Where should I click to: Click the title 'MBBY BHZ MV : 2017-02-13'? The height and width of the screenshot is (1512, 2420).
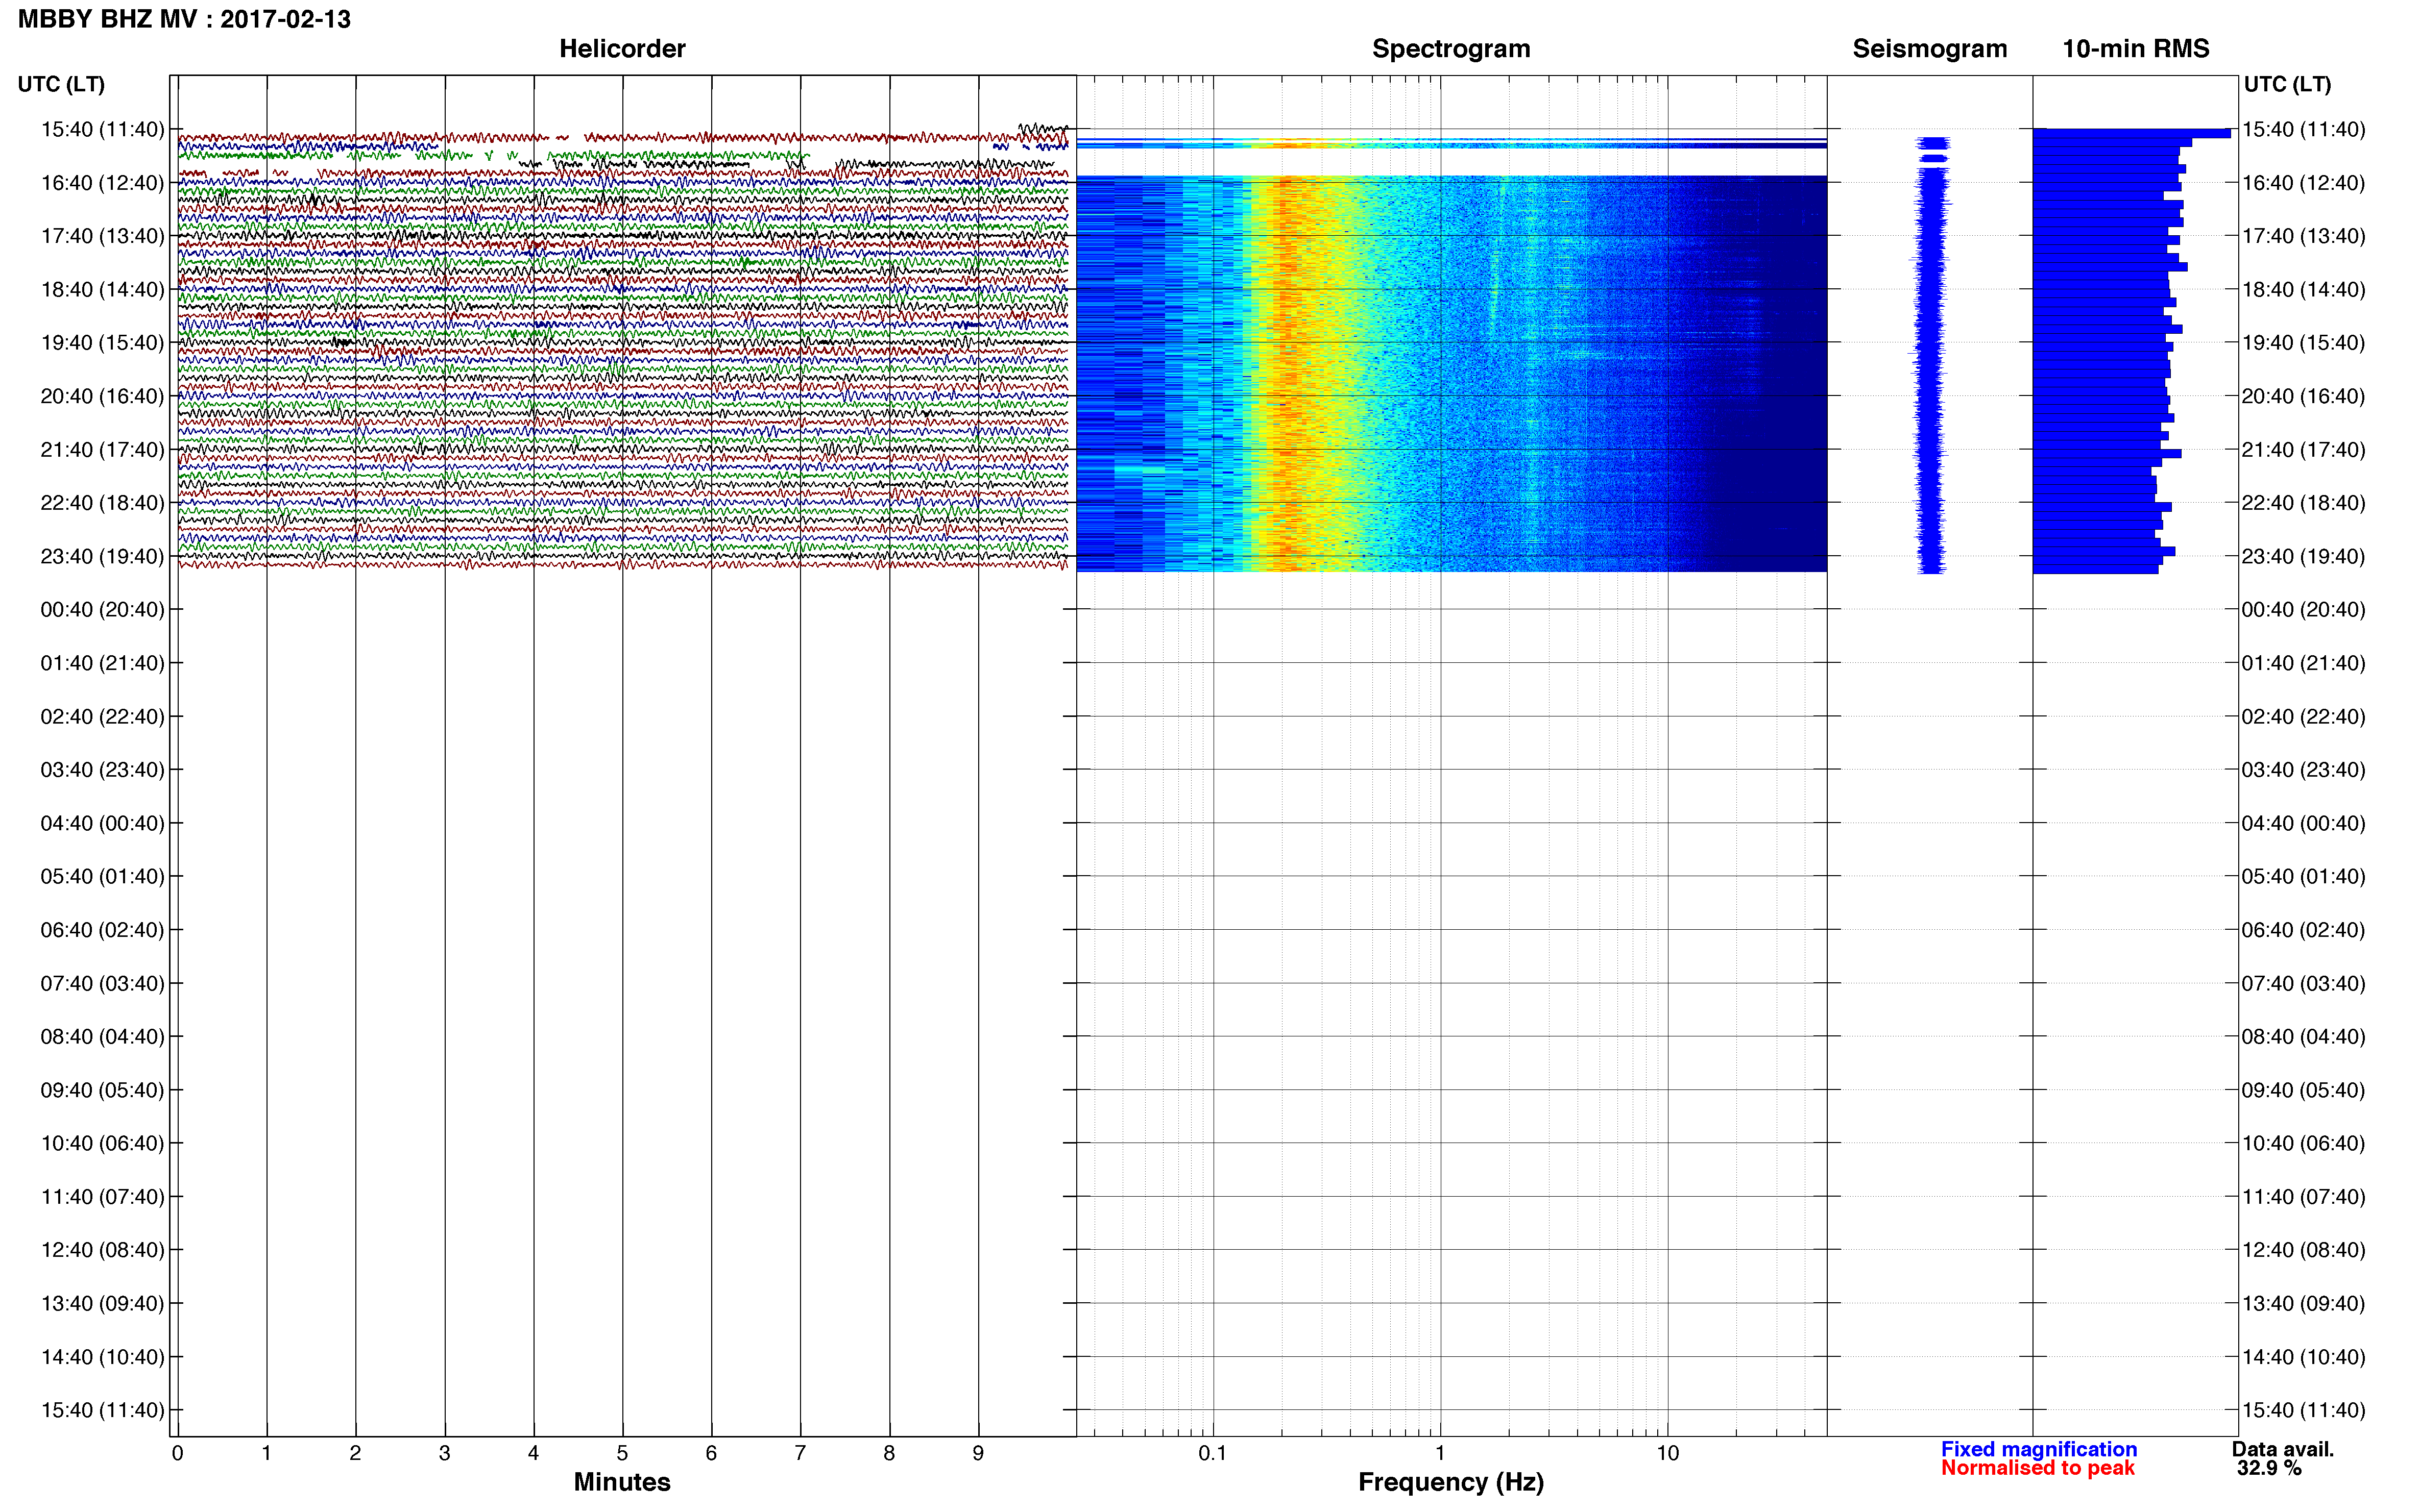(x=185, y=19)
